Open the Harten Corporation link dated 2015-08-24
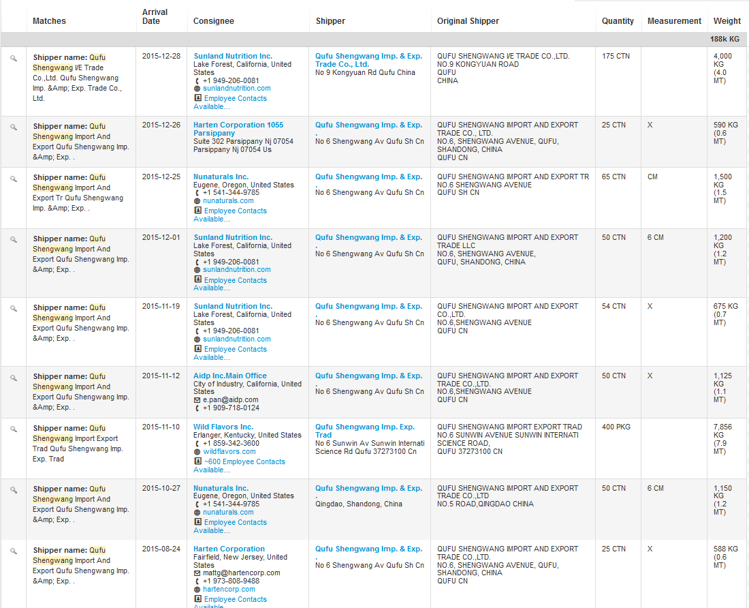Viewport: 749px width, 608px height. click(229, 549)
